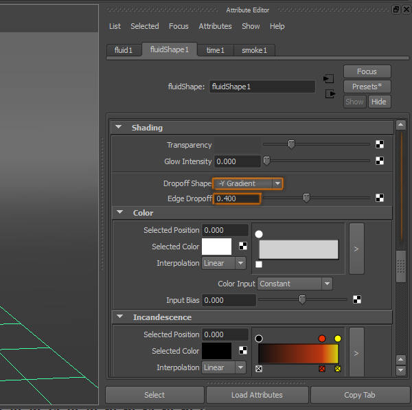Click the map button next to Edge Dropoff

tap(379, 198)
